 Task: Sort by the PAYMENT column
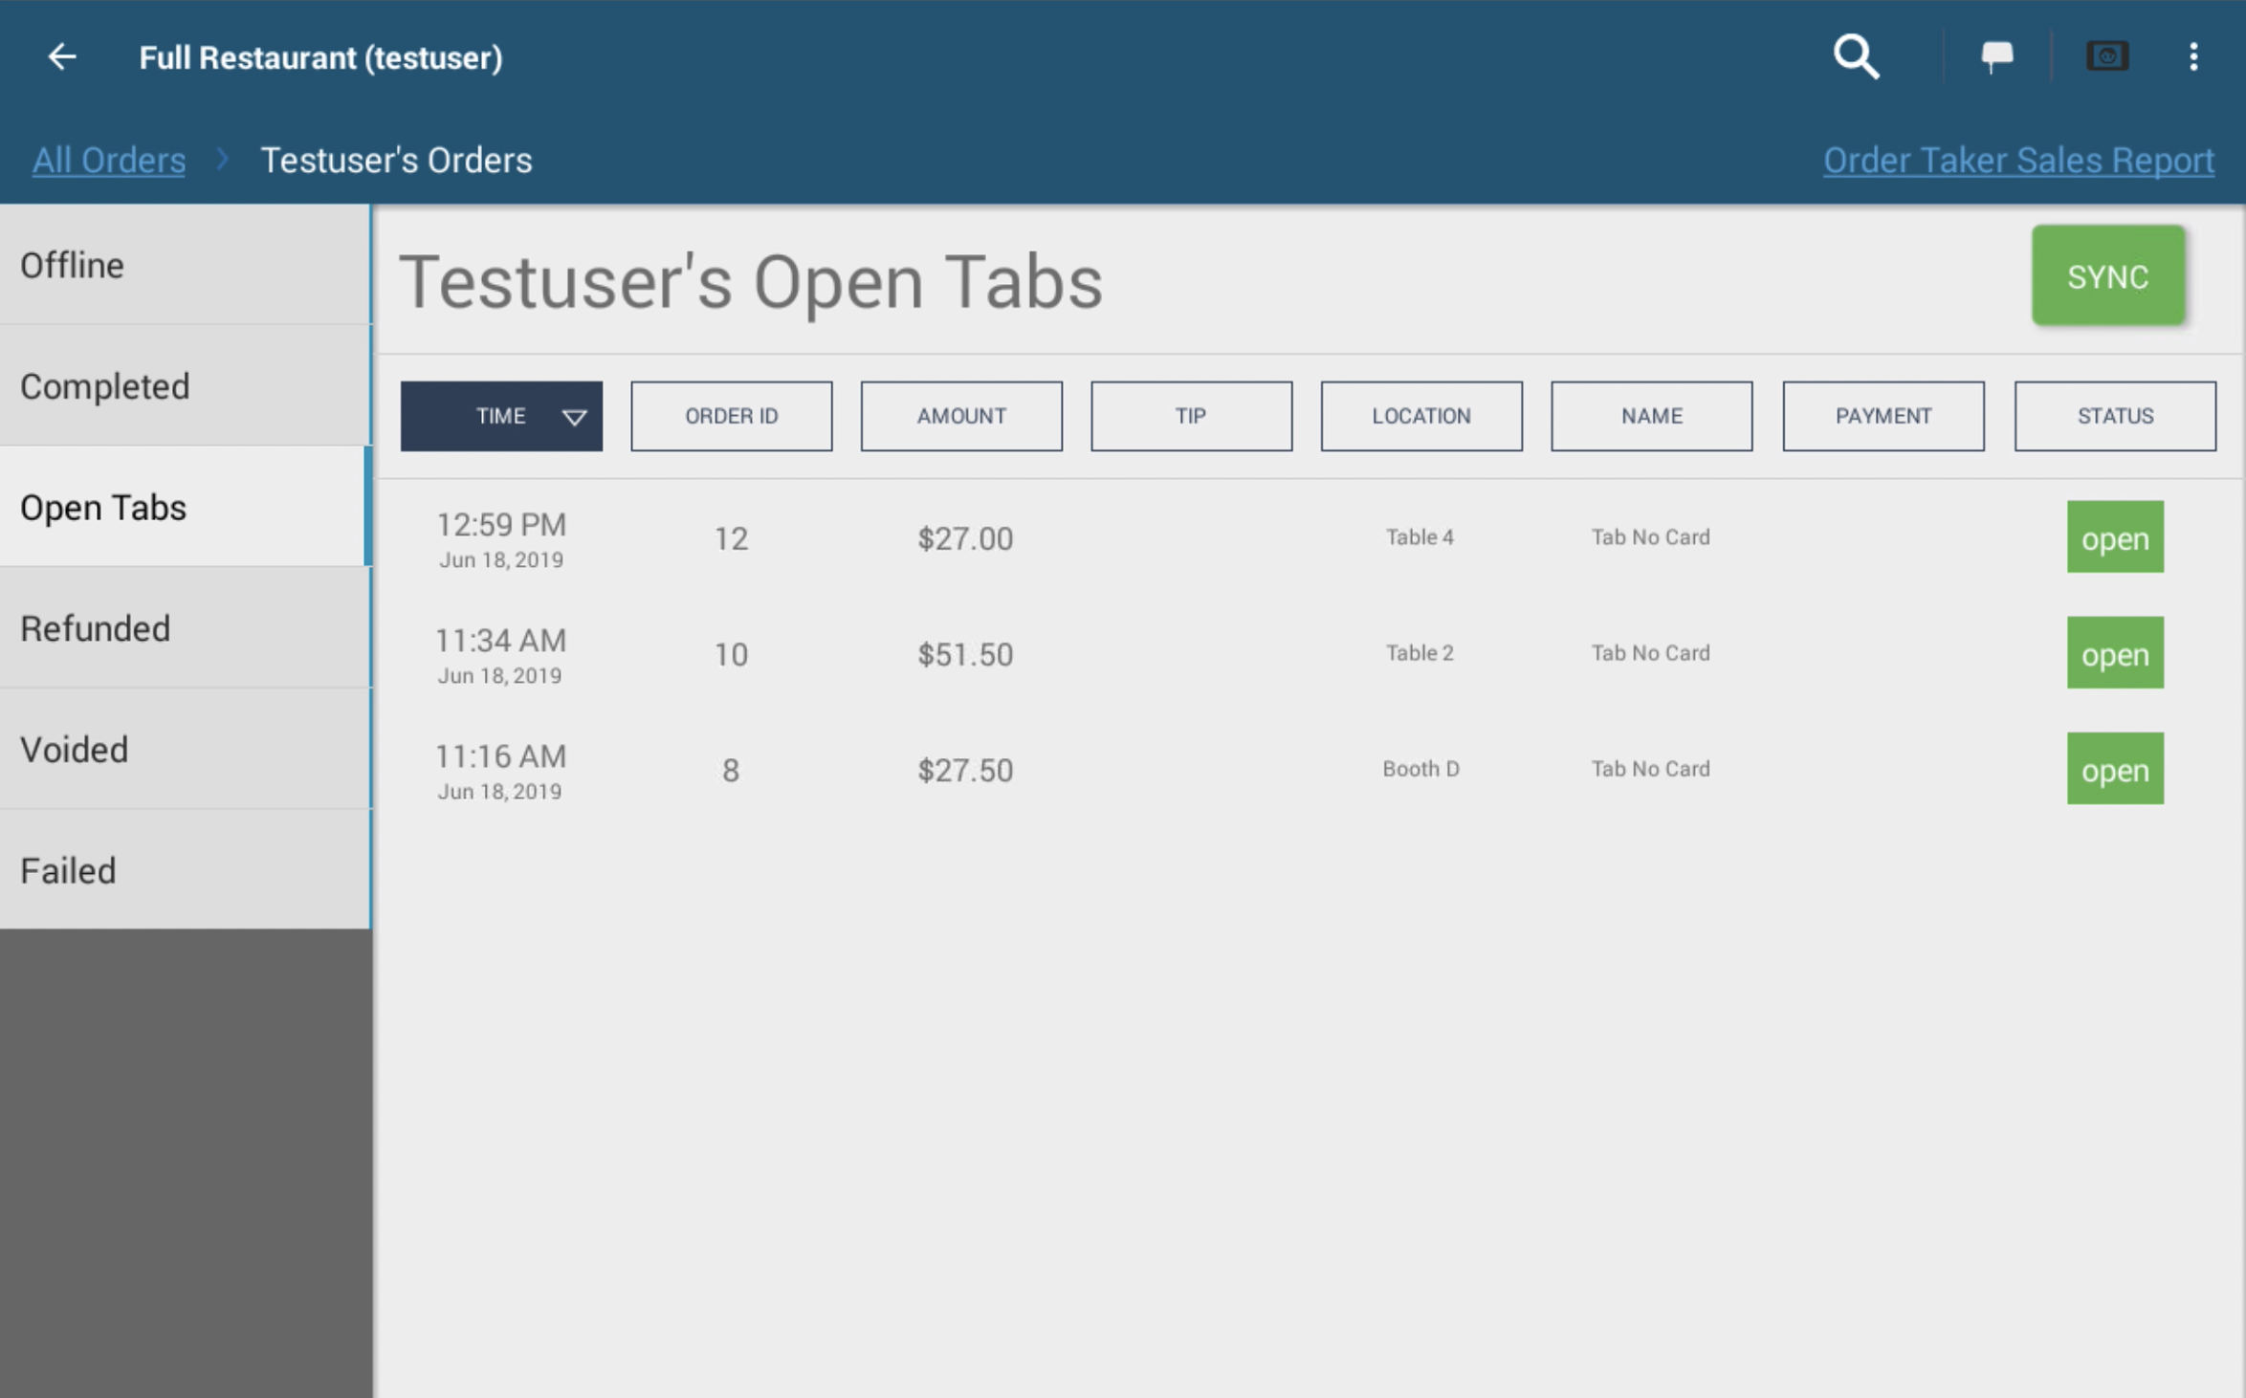(1883, 416)
